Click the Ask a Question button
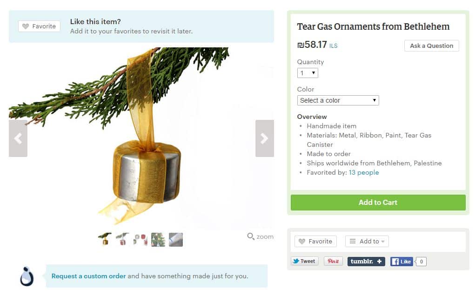 coord(431,46)
